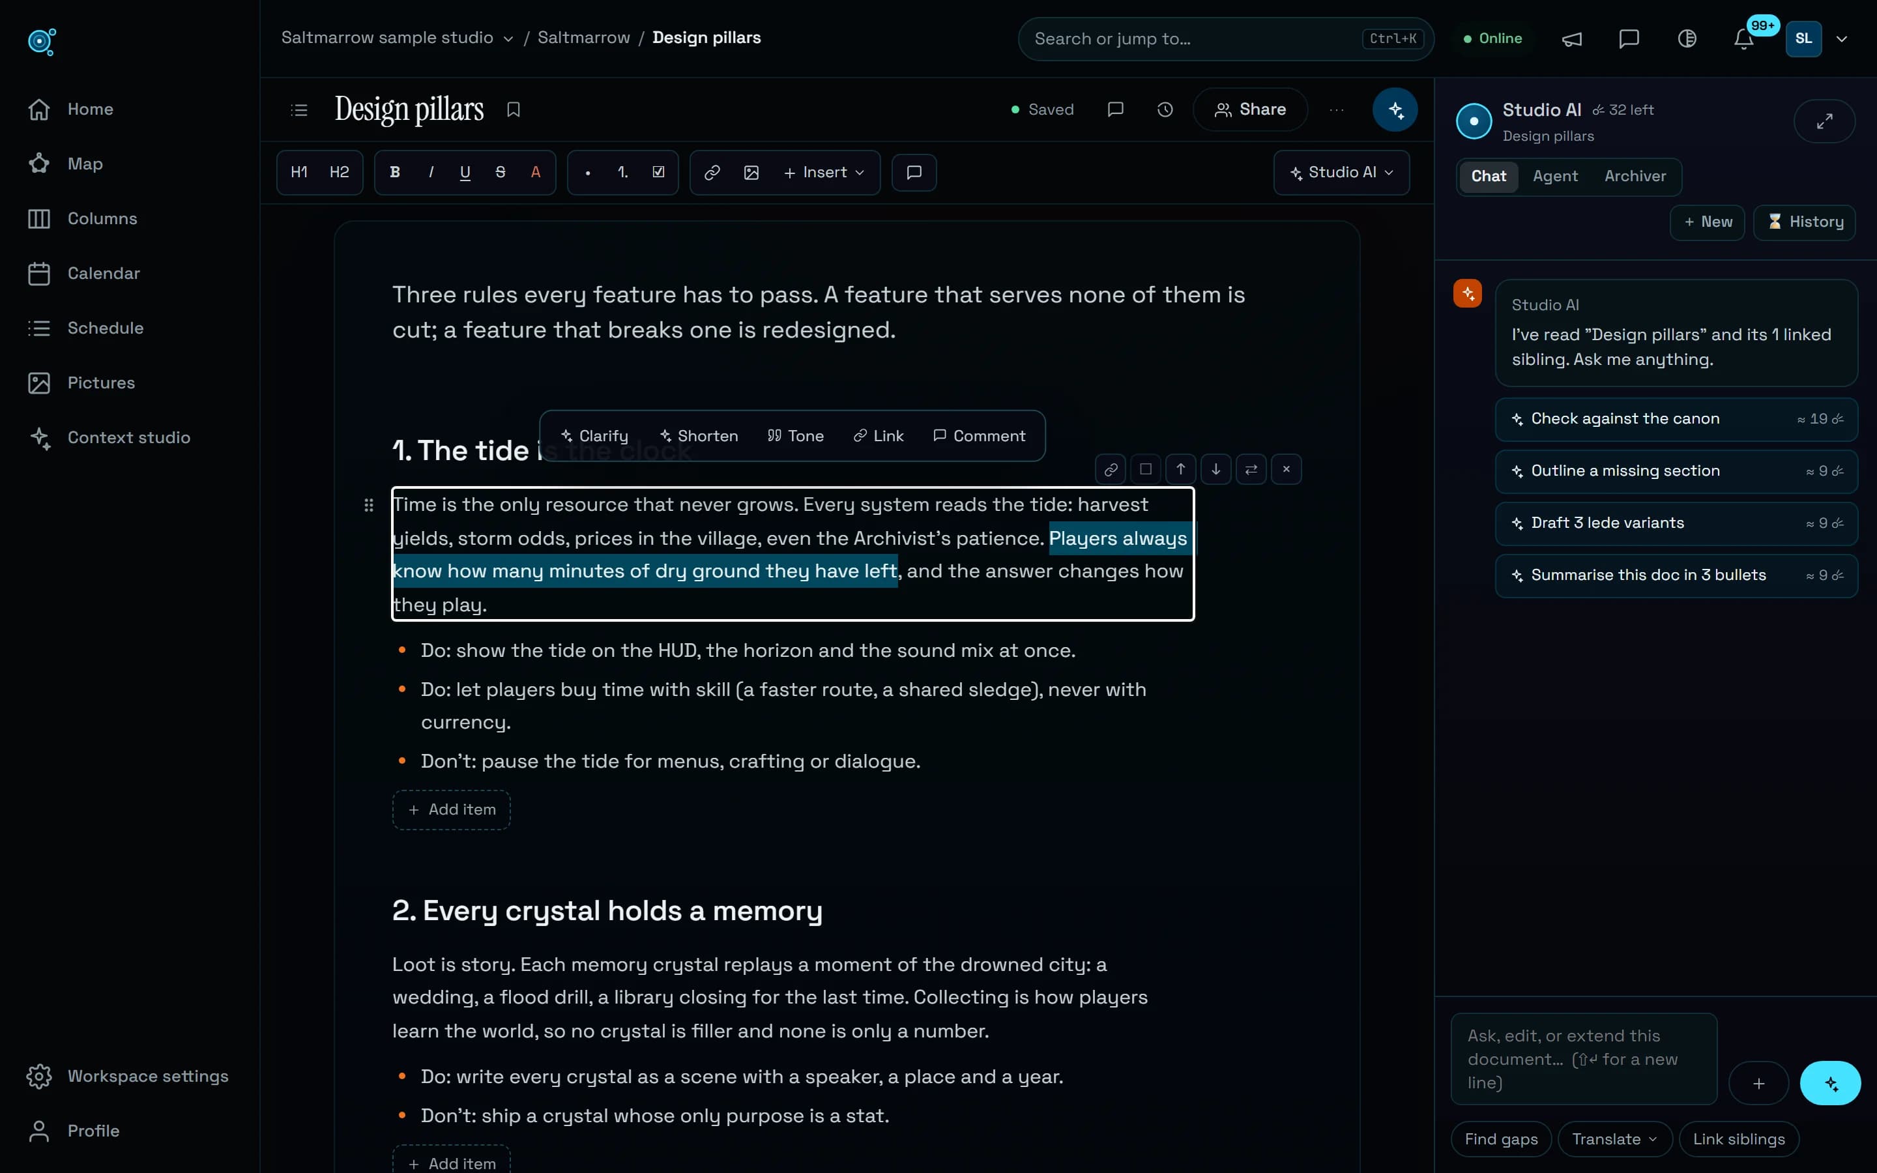Expand the user account menu chevron

pos(1842,39)
